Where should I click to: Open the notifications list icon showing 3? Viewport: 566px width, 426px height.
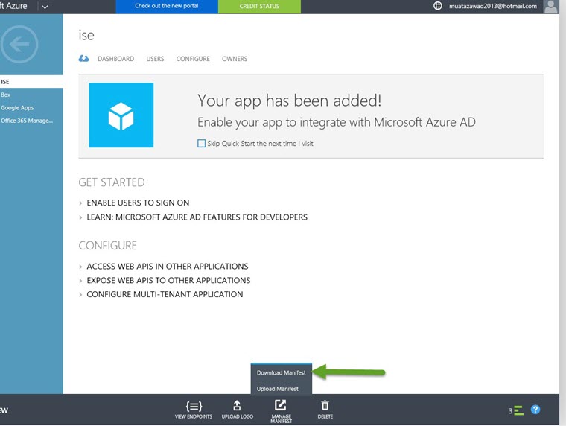tap(516, 410)
